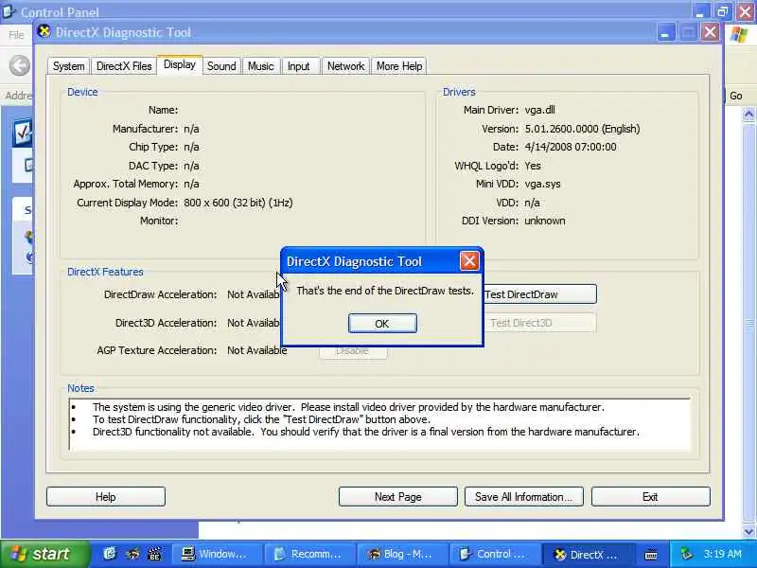Open the Network tab
Image resolution: width=757 pixels, height=568 pixels.
[345, 66]
